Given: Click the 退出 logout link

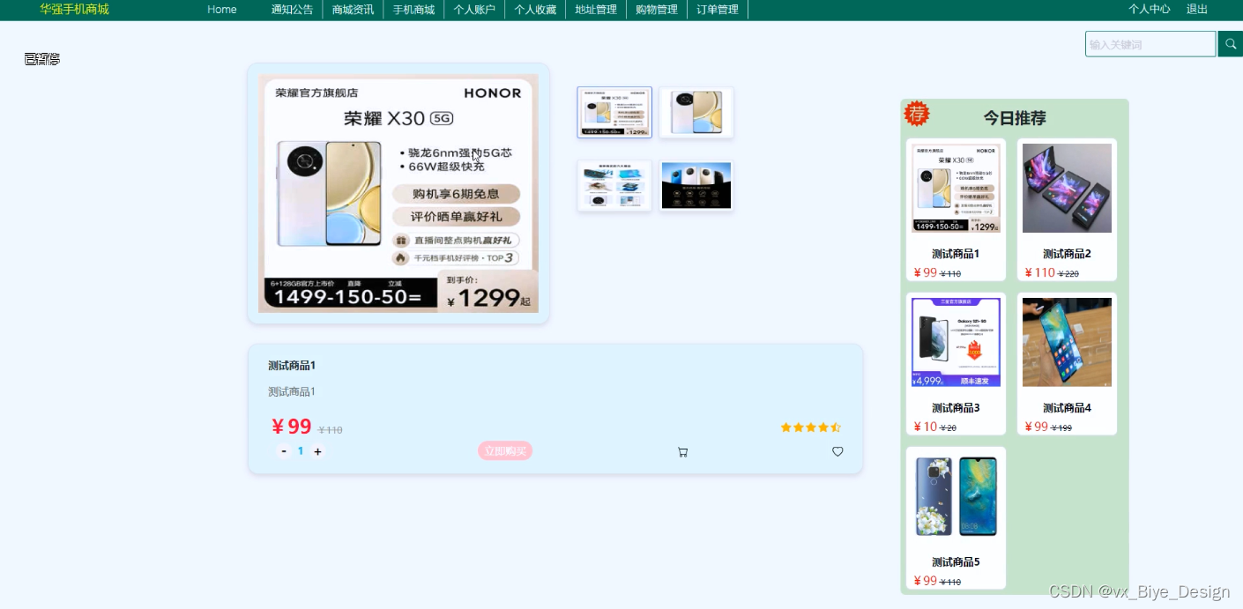Looking at the screenshot, I should 1197,9.
